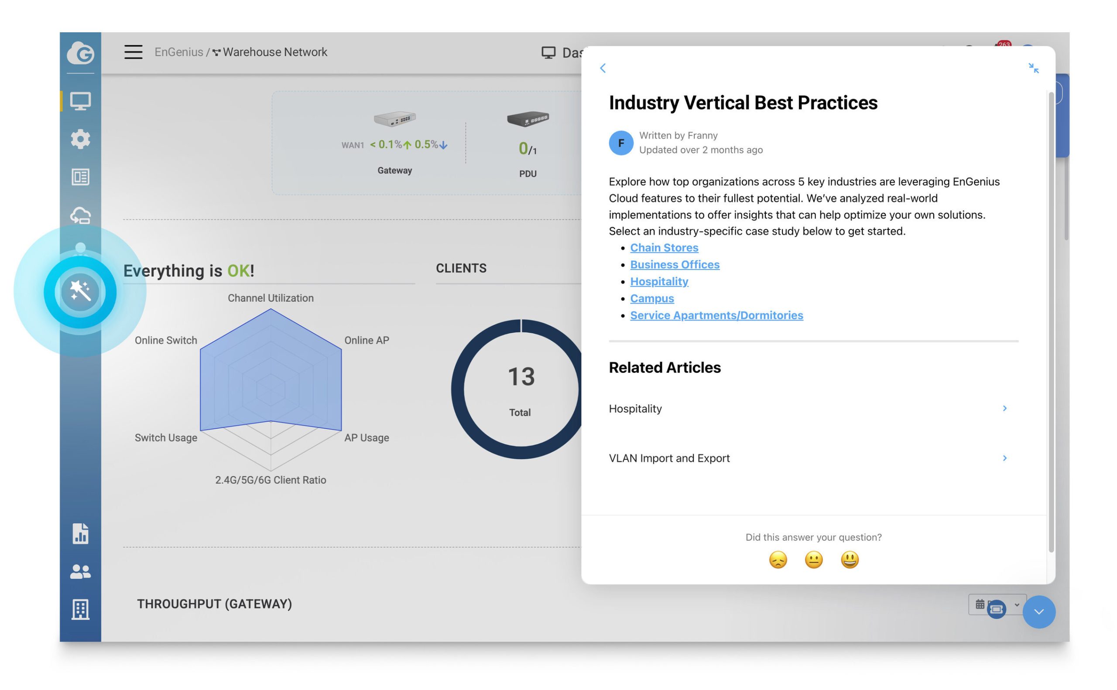Open the report chart sidebar icon
The height and width of the screenshot is (690, 1117).
click(80, 533)
